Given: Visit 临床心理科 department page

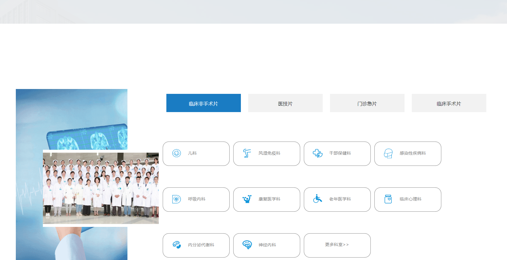Looking at the screenshot, I should (408, 200).
